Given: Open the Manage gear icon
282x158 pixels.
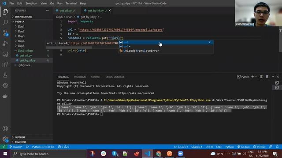Looking at the screenshot, I should (x=5, y=139).
